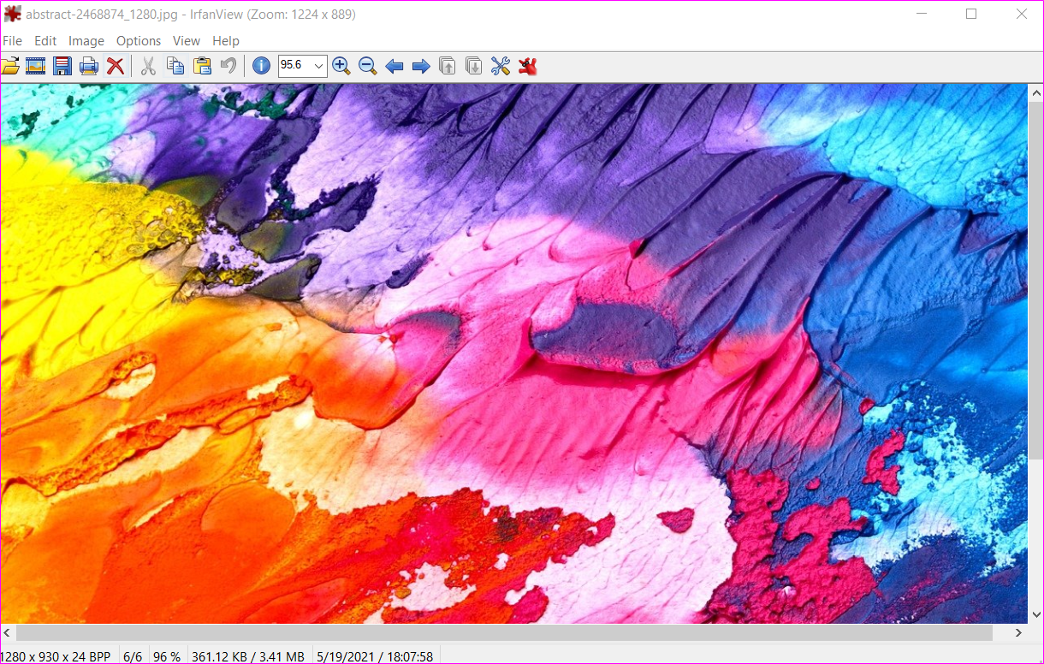Minimize the IrfanView window

(x=922, y=14)
